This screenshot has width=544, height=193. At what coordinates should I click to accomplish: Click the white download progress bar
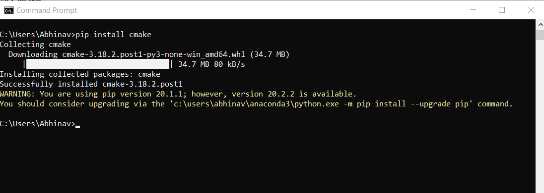[x=98, y=64]
